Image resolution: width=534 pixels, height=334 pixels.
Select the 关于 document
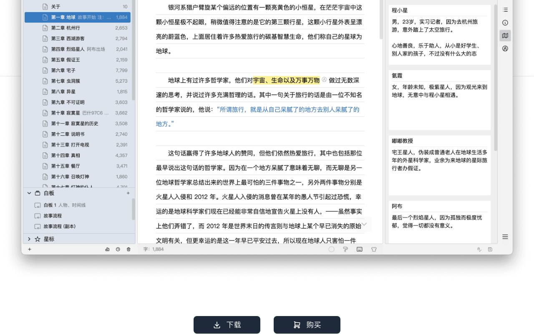(78, 7)
